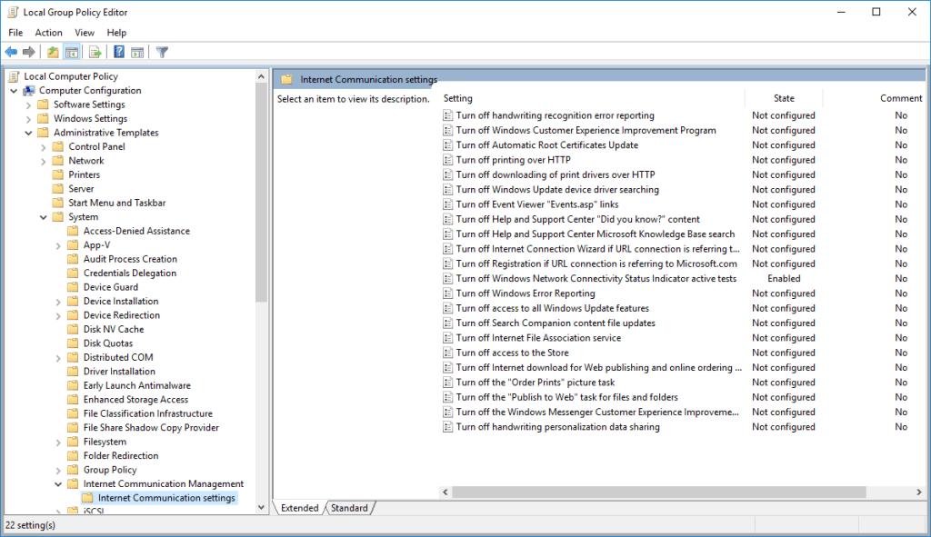
Task: Click the horizontal scrollbar right arrow
Action: click(x=920, y=492)
